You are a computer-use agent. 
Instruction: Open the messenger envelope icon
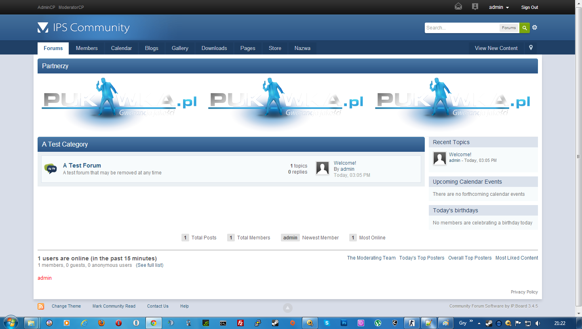[x=458, y=6]
